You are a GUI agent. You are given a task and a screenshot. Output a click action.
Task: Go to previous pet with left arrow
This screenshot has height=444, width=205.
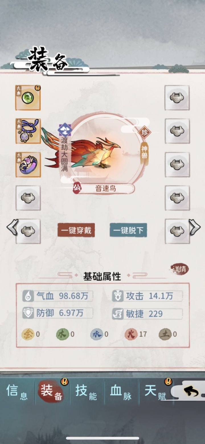tap(12, 227)
